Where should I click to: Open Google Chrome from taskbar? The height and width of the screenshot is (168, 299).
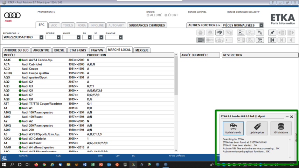44,164
